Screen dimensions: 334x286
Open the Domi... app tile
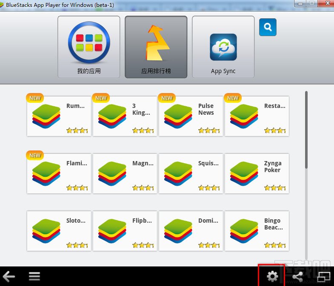point(191,231)
